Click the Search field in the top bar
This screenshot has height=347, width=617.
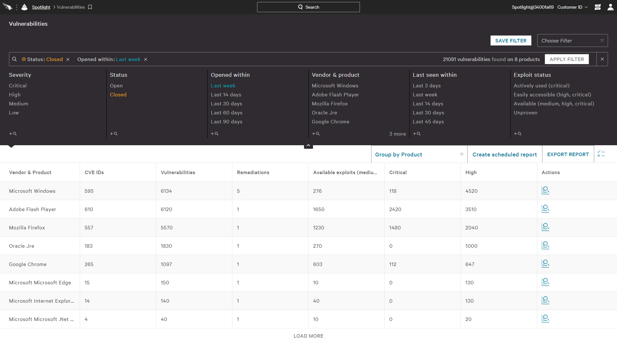308,7
